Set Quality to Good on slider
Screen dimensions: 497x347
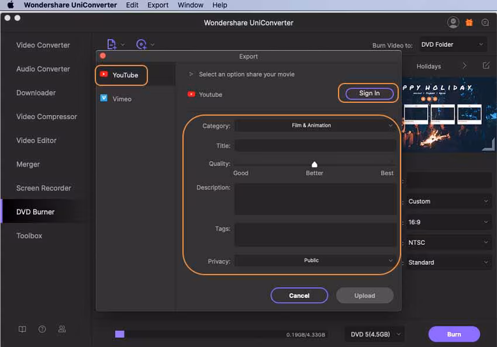click(x=240, y=173)
